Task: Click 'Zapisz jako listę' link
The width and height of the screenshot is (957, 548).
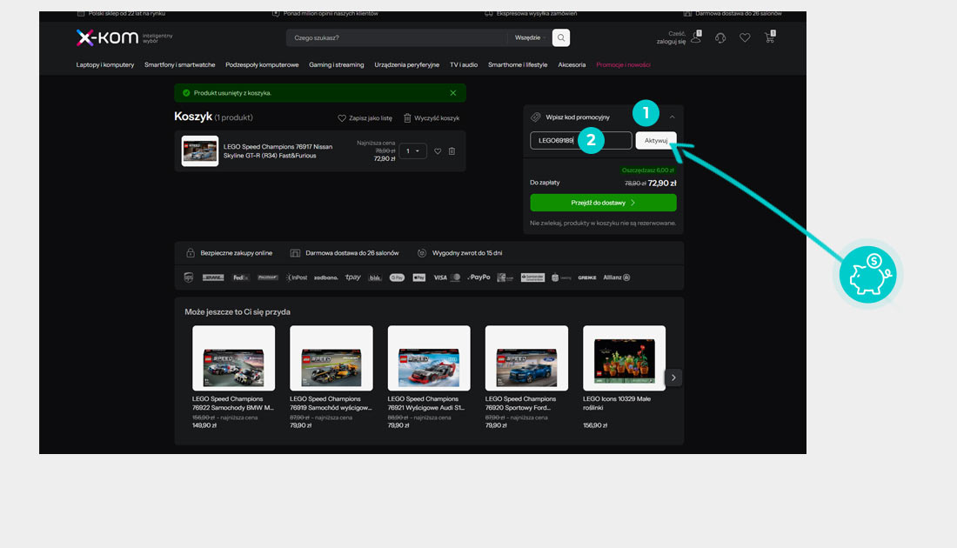Action: click(x=365, y=117)
